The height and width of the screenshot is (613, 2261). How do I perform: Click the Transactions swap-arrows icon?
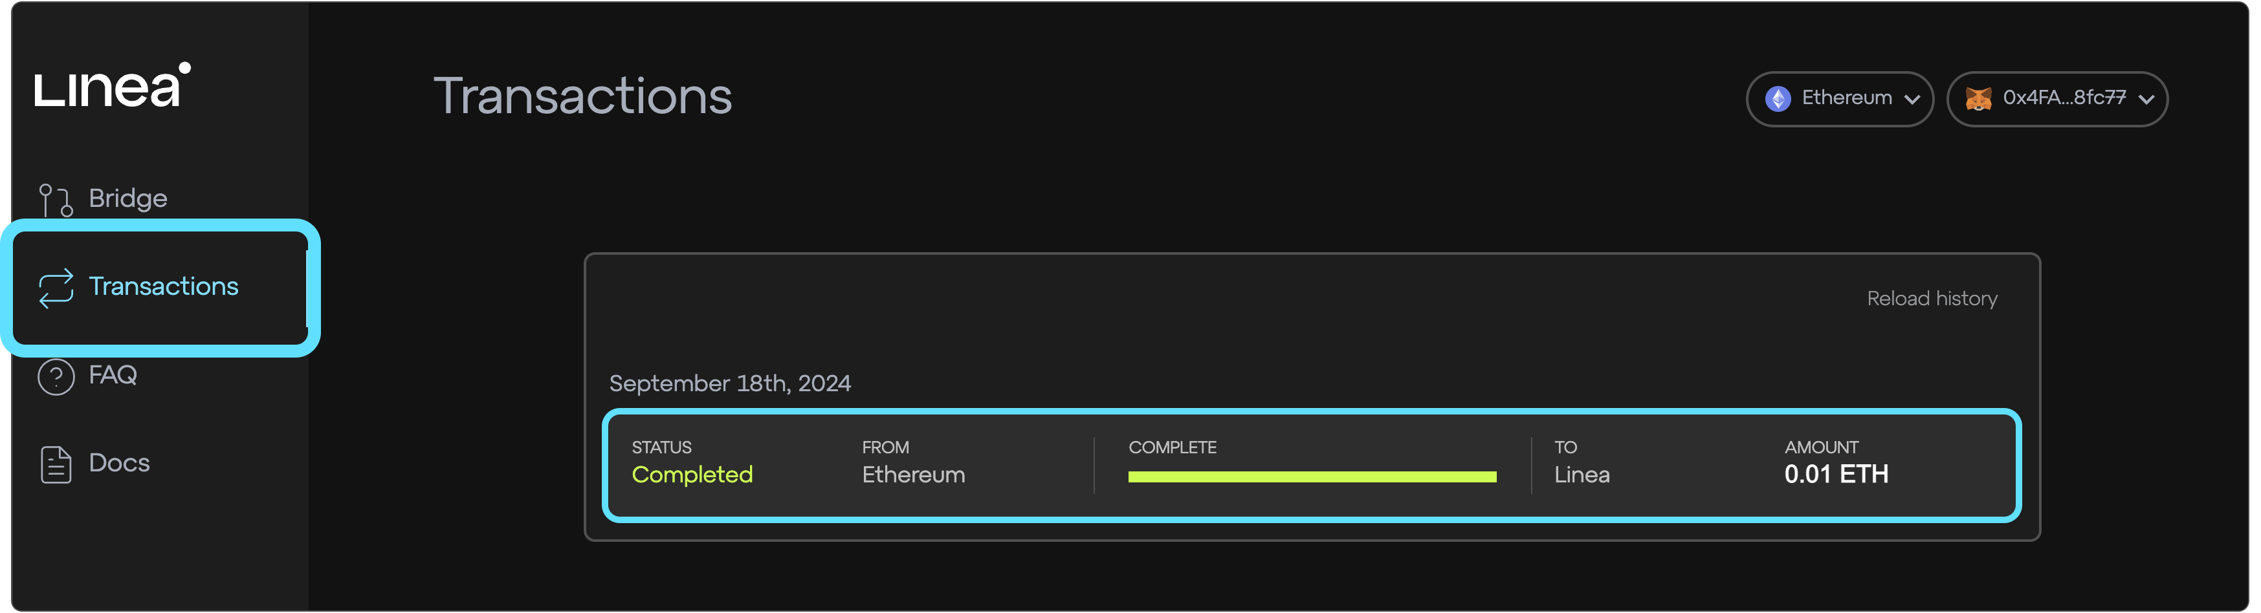pos(55,288)
